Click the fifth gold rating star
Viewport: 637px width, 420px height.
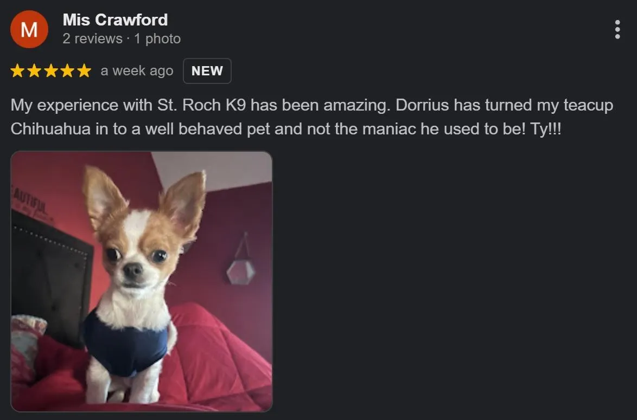(84, 70)
